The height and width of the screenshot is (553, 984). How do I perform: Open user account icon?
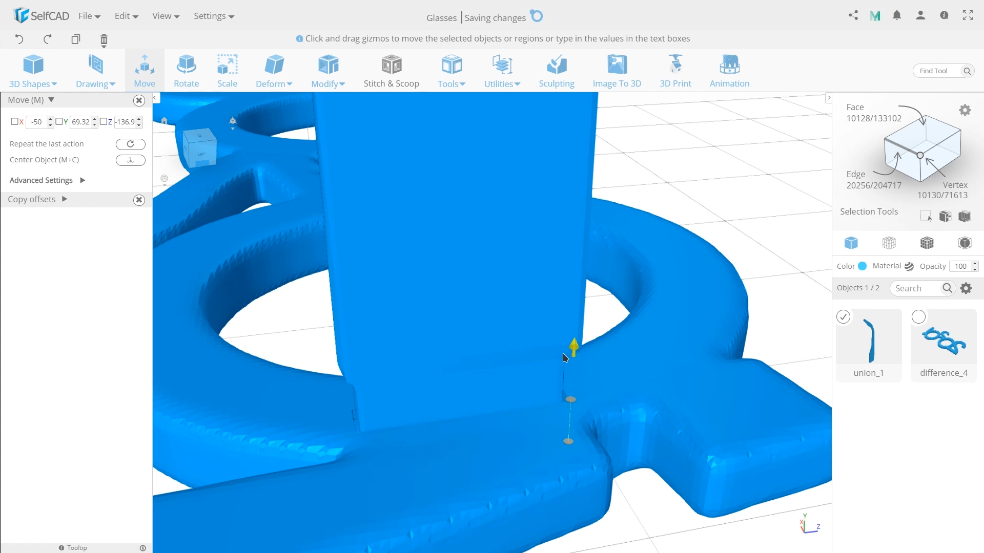pos(920,15)
